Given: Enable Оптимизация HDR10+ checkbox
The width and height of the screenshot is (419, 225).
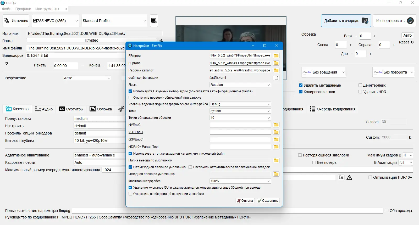Looking at the screenshot, I should (x=370, y=177).
